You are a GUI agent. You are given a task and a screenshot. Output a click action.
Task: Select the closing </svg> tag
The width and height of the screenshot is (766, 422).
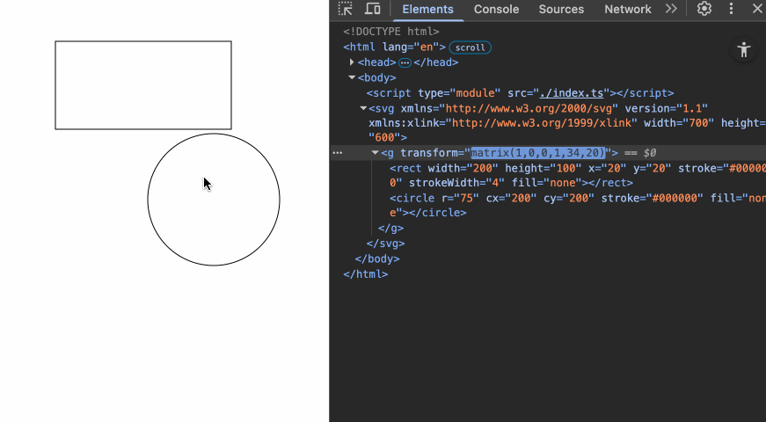point(385,244)
